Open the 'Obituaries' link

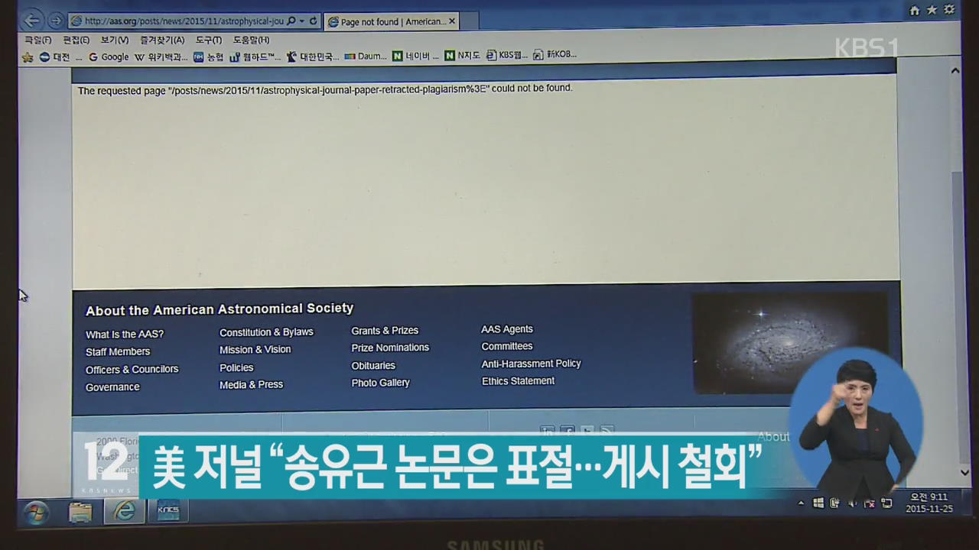[373, 366]
